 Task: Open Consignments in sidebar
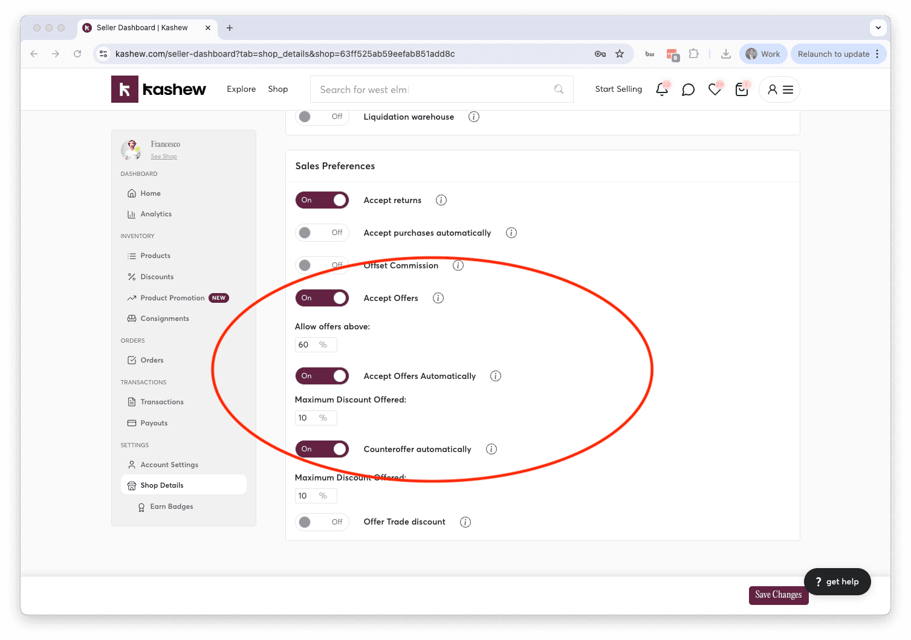click(x=158, y=318)
